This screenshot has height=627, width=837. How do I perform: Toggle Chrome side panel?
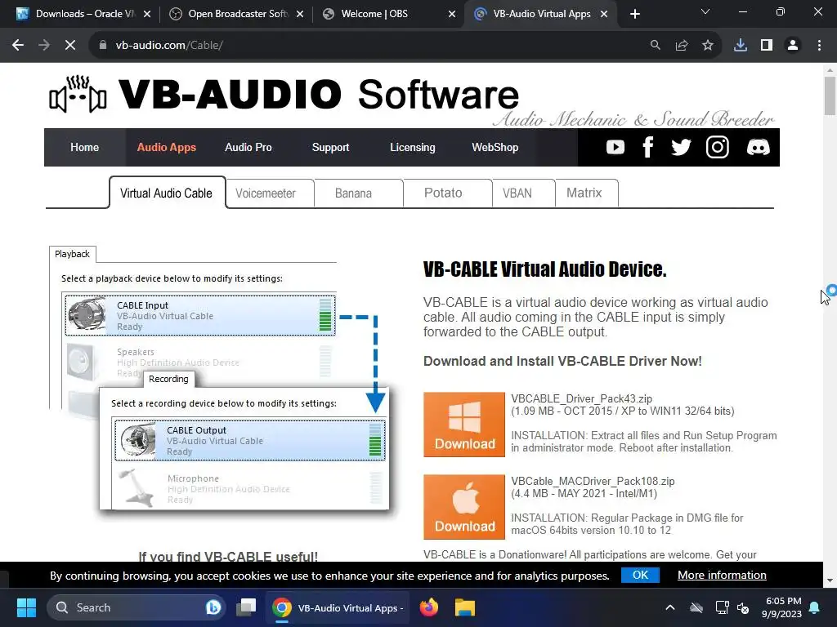pos(767,46)
